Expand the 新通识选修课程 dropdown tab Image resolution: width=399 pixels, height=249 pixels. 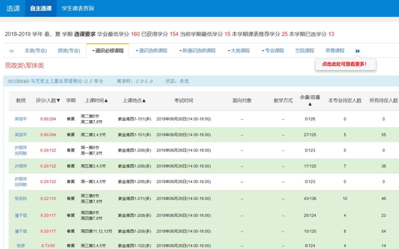pyautogui.click(x=197, y=51)
